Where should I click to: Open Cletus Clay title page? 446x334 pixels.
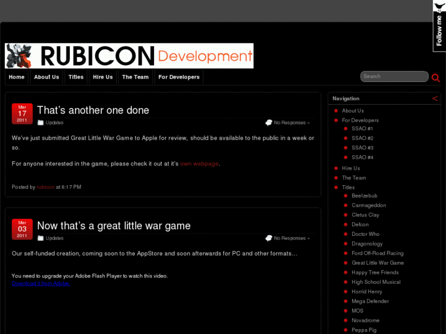point(365,215)
